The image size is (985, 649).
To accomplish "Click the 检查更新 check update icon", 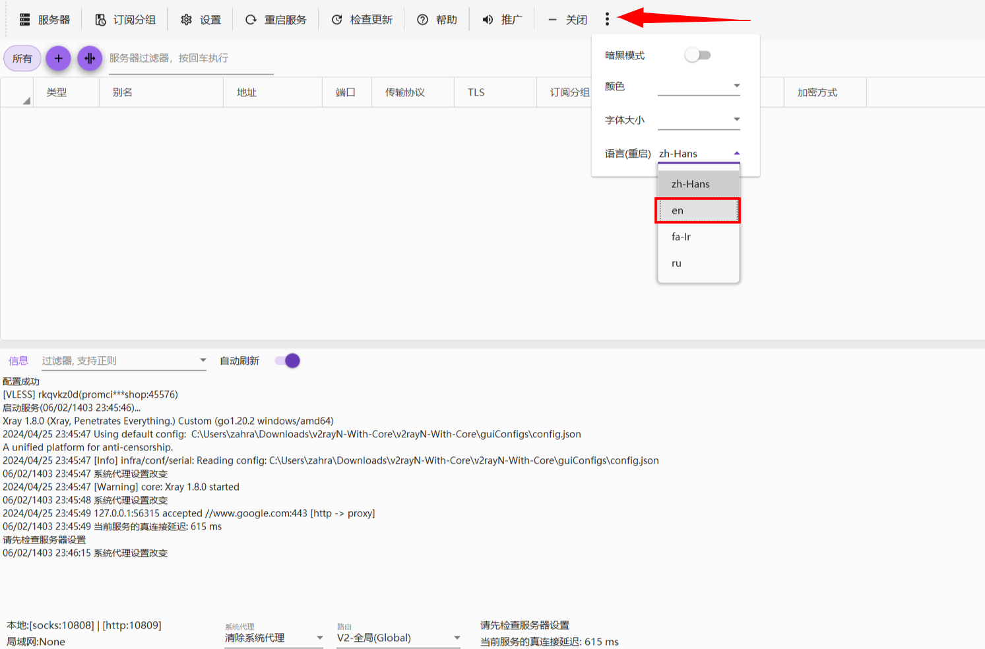I will click(337, 20).
